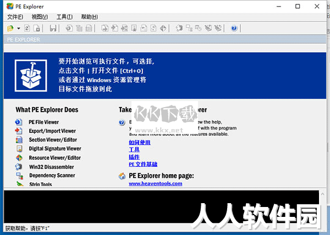Open the Headers Info viewer icon

(69, 28)
